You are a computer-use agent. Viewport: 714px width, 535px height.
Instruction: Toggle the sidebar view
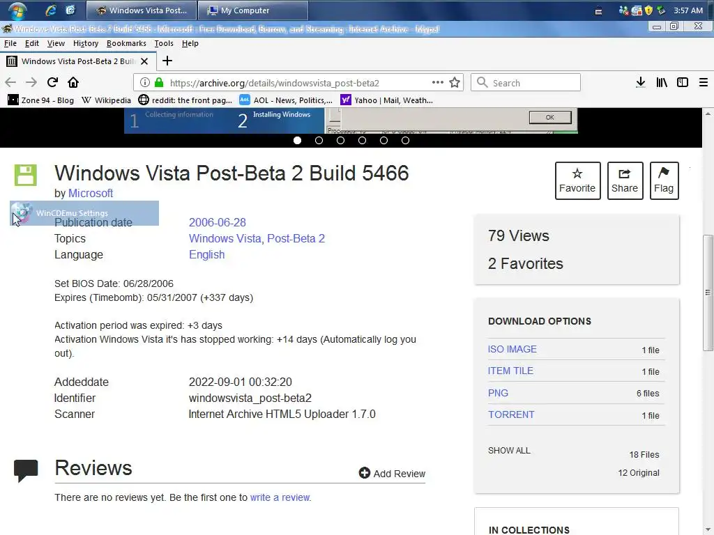pos(682,82)
